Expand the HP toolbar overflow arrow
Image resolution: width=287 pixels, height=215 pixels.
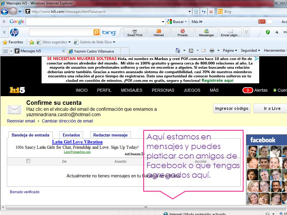coord(246,32)
